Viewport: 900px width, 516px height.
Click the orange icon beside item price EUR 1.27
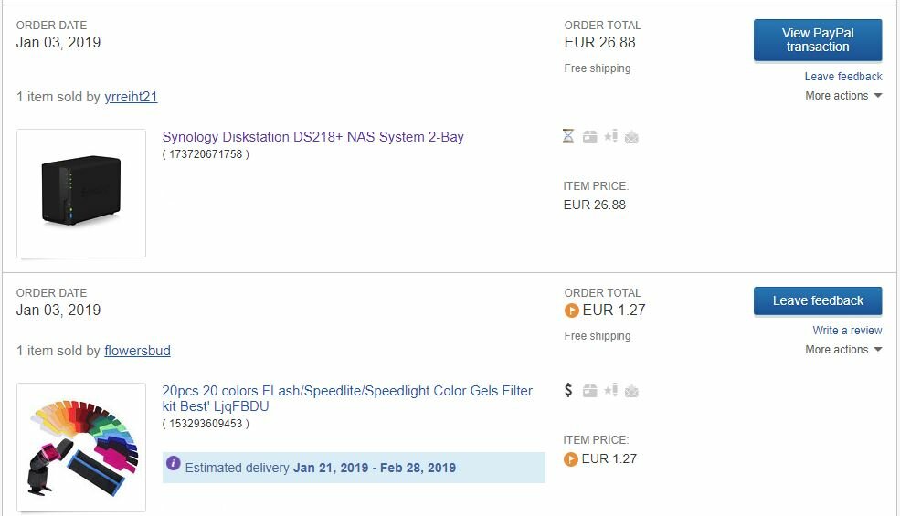click(570, 459)
